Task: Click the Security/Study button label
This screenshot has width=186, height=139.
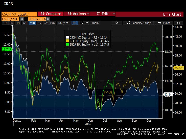Action: click(141, 23)
